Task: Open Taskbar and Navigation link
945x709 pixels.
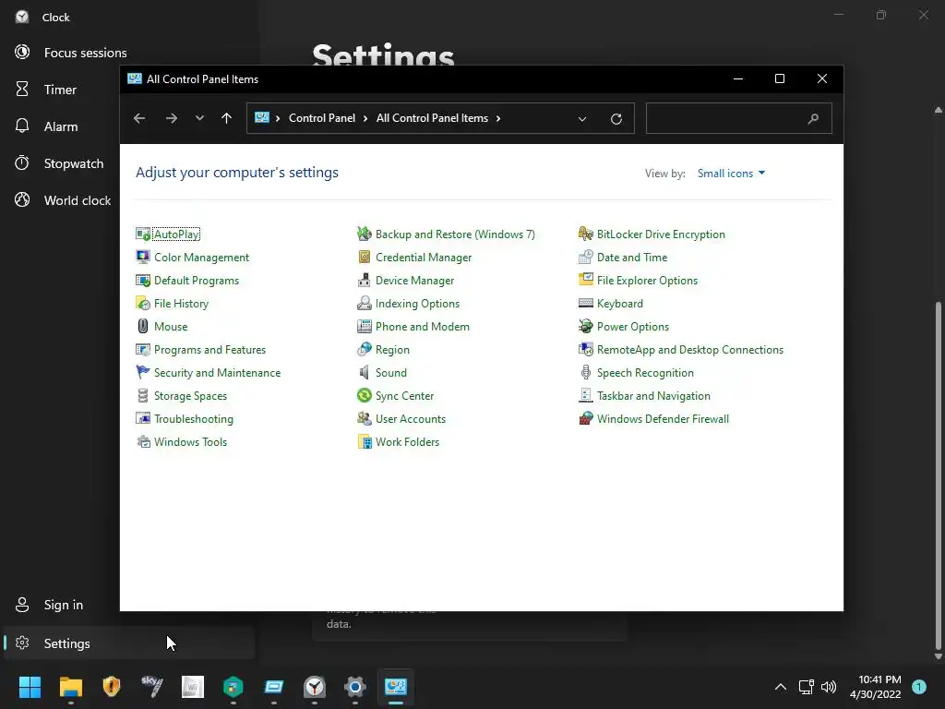Action: [654, 395]
